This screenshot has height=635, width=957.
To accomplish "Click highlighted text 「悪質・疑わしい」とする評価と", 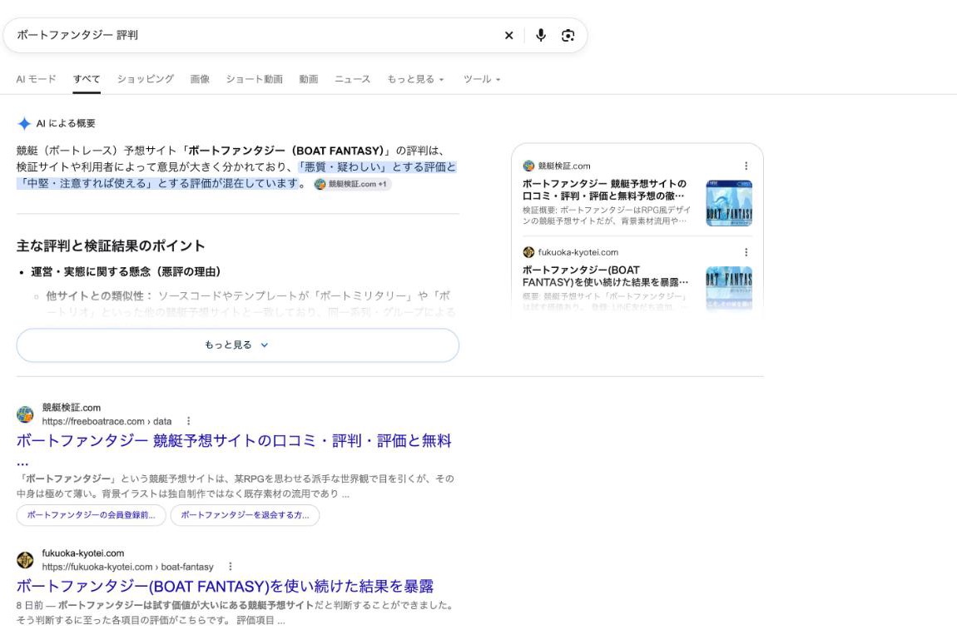I will (377, 167).
